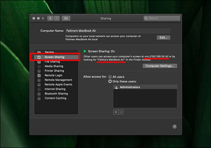The image size is (211, 148).
Task: Click the Service column header
Action: (x=49, y=52)
